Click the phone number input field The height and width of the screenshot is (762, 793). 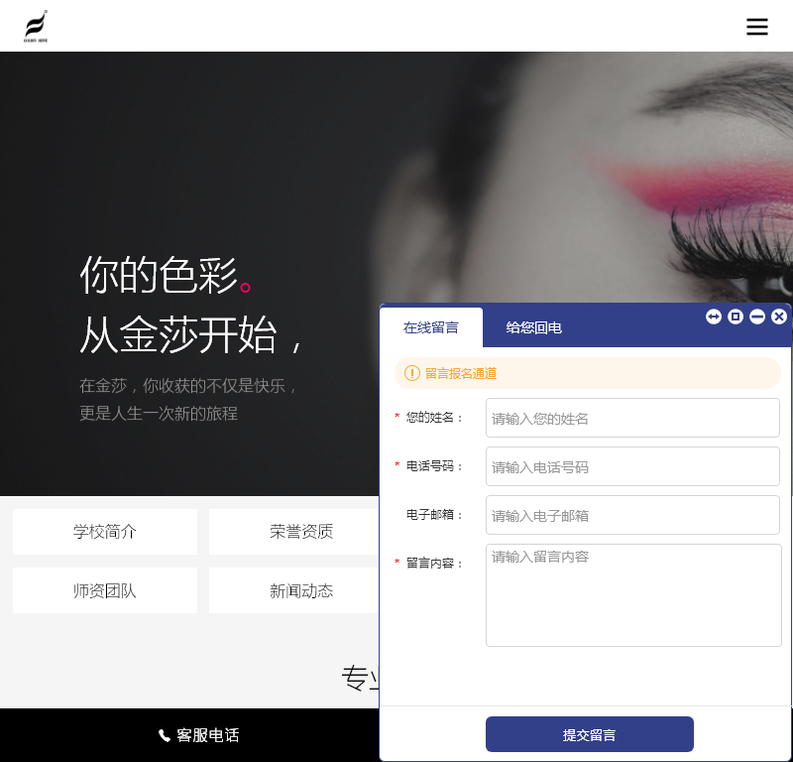[x=632, y=466]
